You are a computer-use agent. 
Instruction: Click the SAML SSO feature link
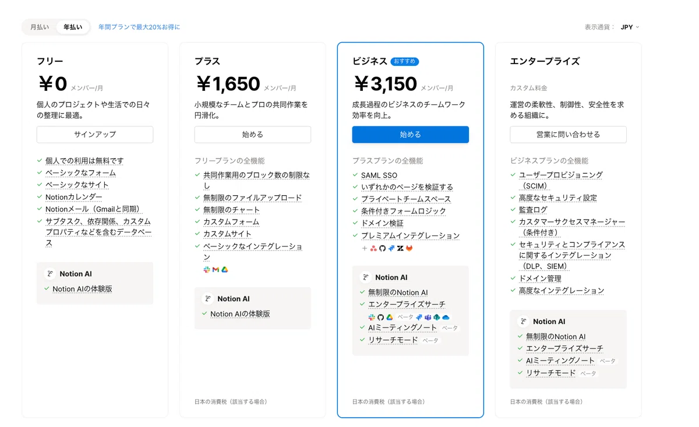(379, 175)
